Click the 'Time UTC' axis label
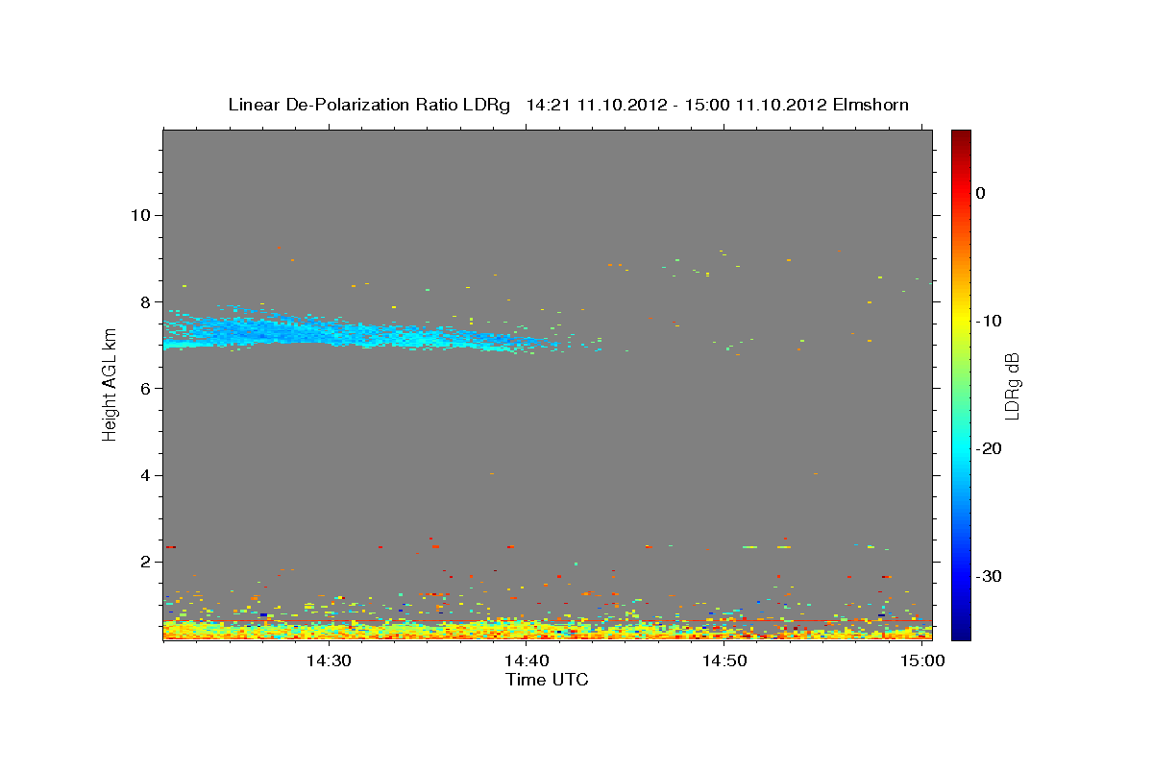The width and height of the screenshot is (1153, 768). point(547,680)
